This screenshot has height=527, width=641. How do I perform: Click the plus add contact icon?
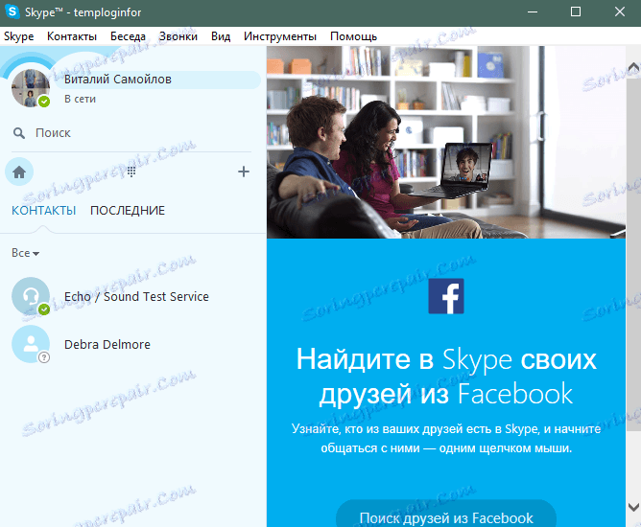point(244,172)
